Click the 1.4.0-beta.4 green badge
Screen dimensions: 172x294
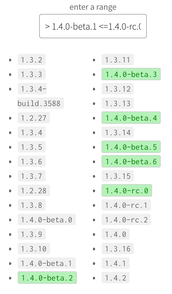pos(131,118)
